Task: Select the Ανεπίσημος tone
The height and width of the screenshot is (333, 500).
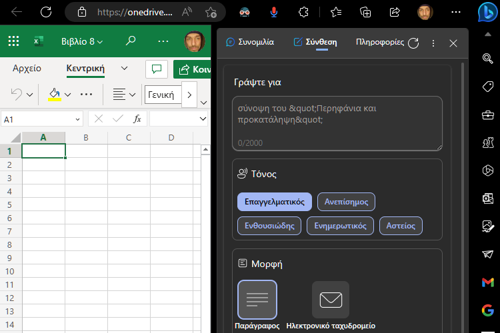Action: [x=346, y=202]
